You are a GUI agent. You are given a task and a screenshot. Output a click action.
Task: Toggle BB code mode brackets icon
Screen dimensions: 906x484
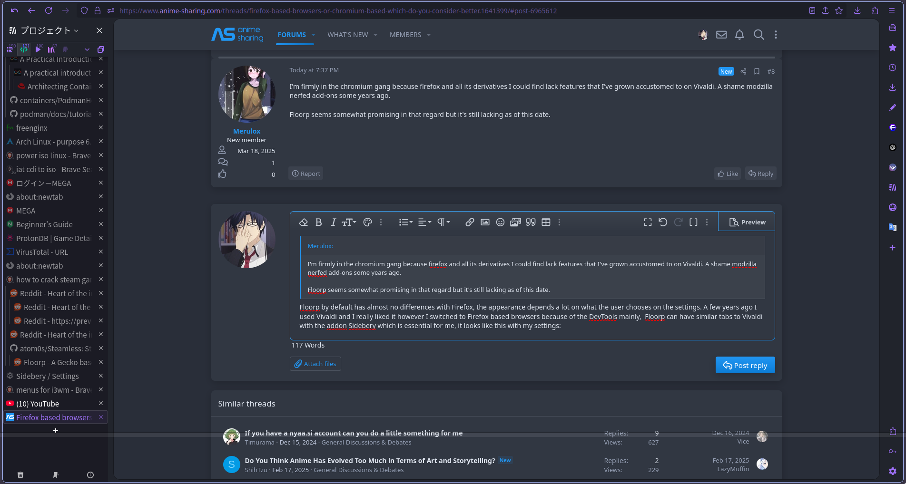pyautogui.click(x=693, y=222)
